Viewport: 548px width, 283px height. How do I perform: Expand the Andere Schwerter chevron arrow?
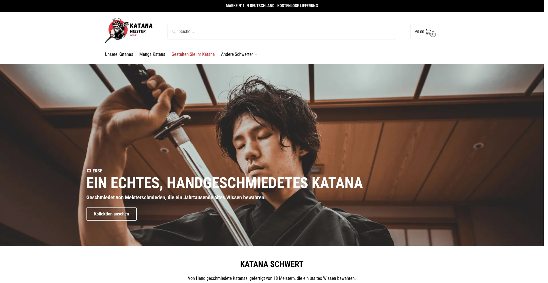click(256, 54)
